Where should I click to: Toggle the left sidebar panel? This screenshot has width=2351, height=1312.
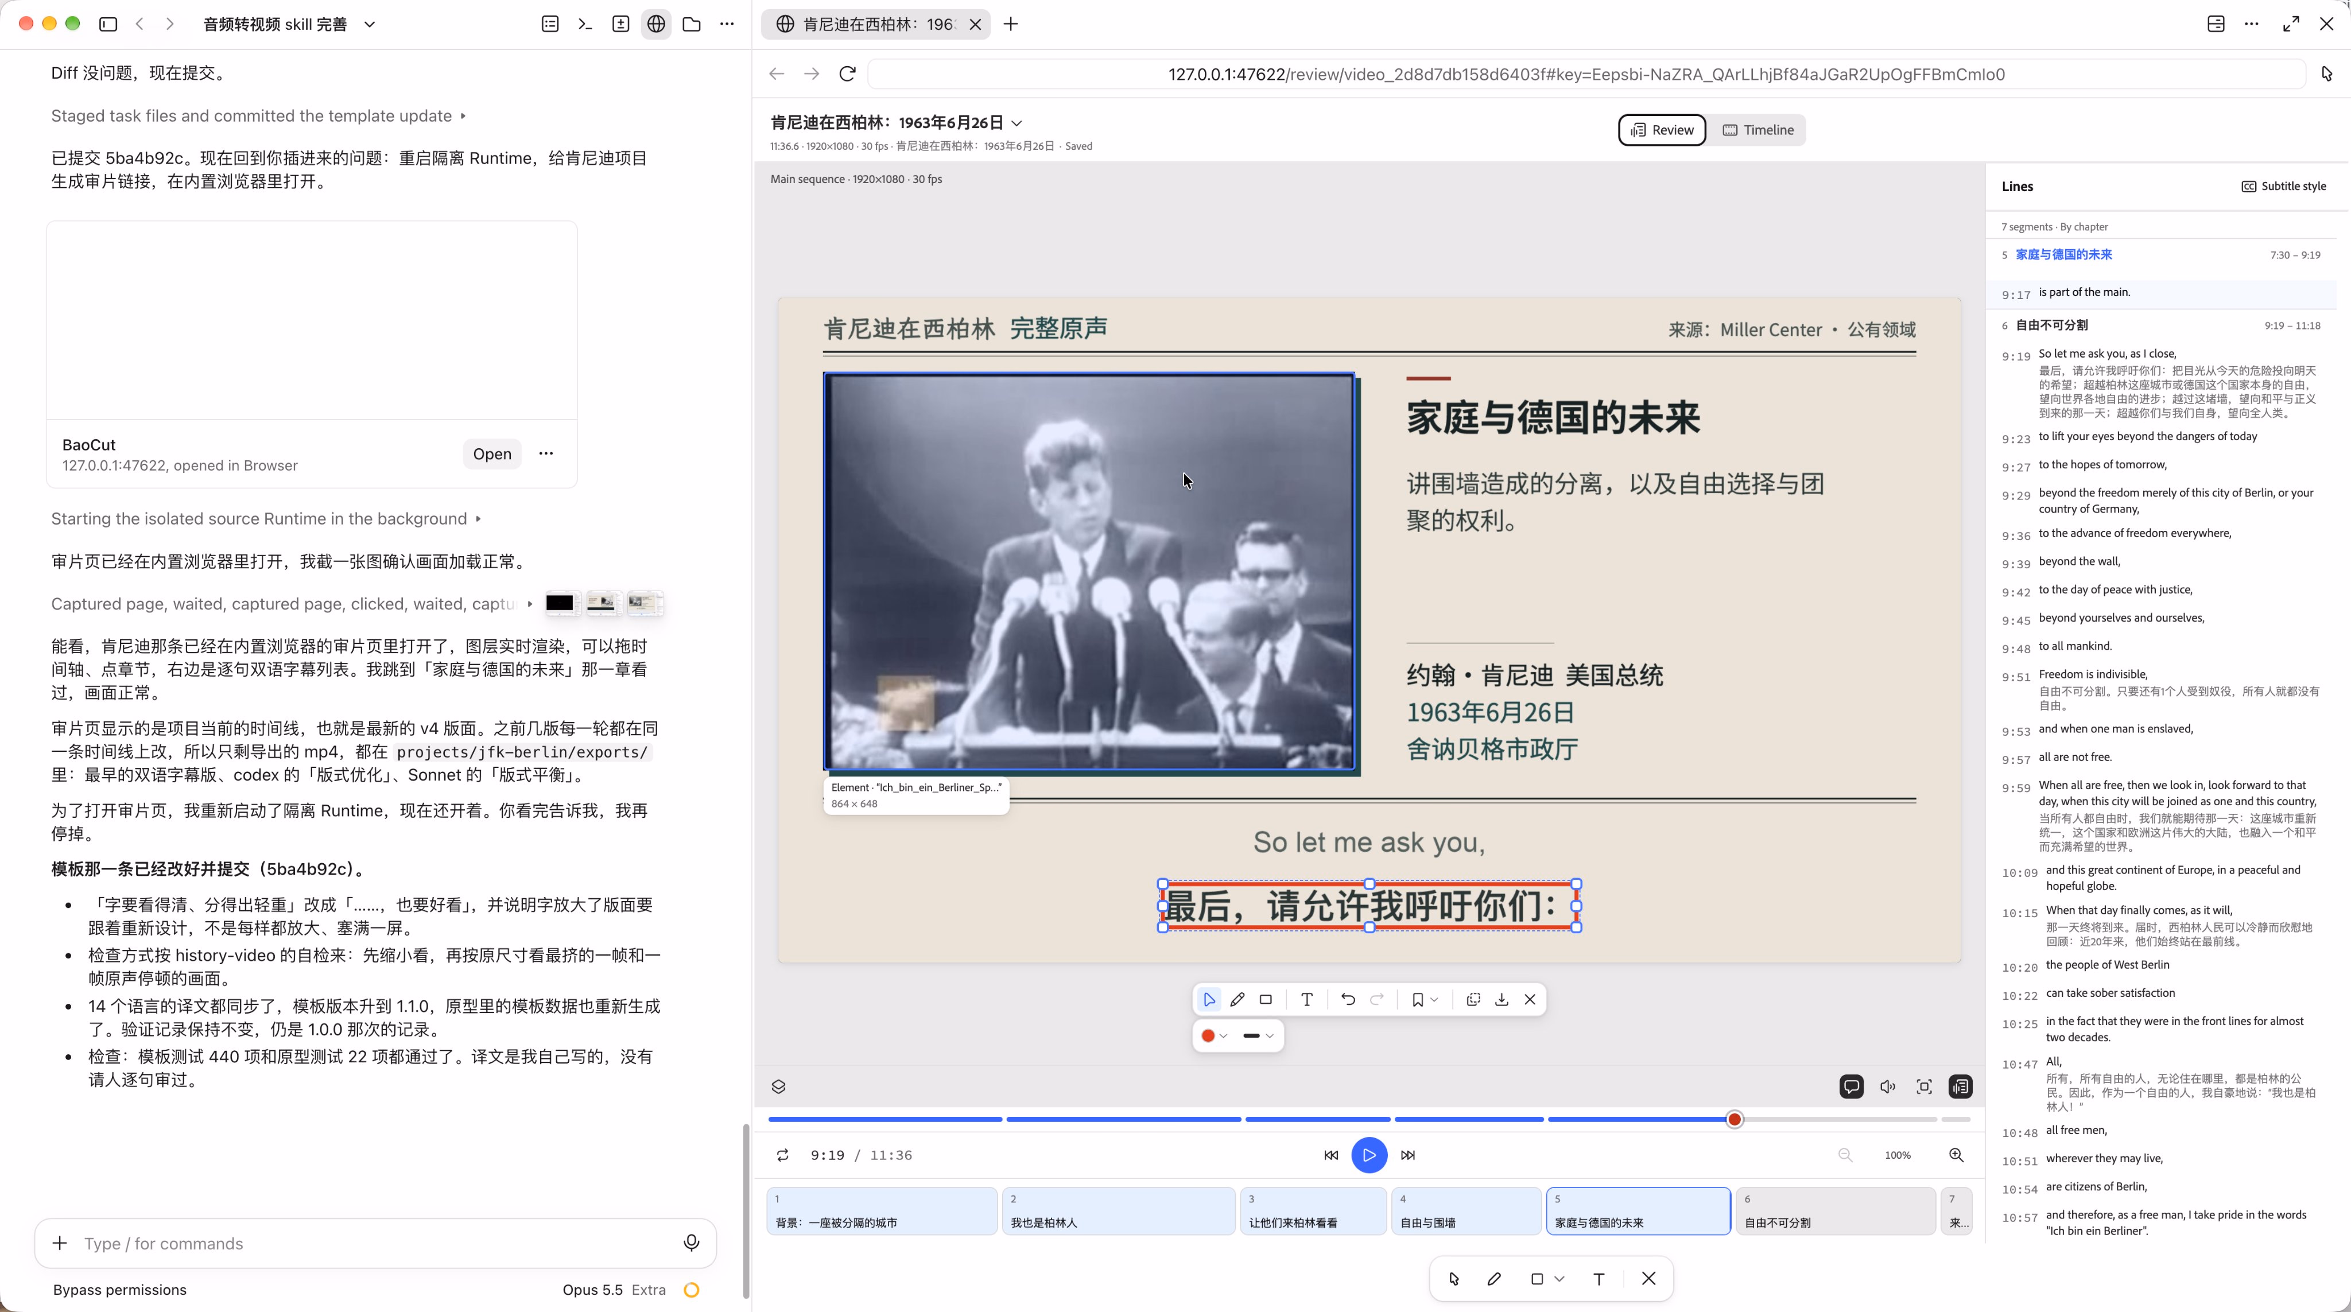(108, 25)
